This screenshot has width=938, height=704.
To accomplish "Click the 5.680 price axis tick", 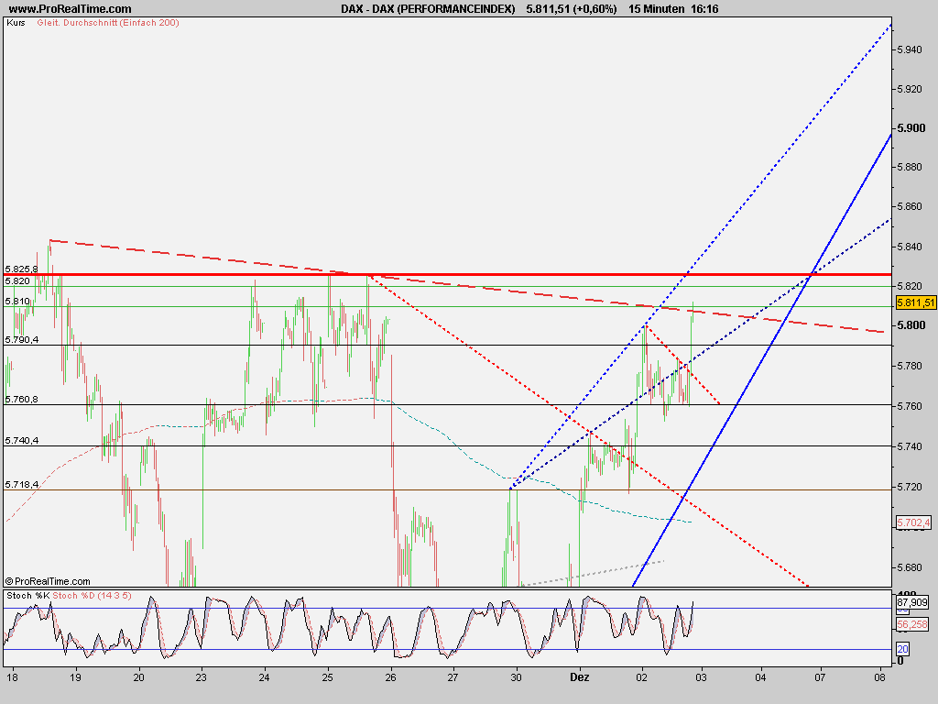I will click(x=910, y=567).
